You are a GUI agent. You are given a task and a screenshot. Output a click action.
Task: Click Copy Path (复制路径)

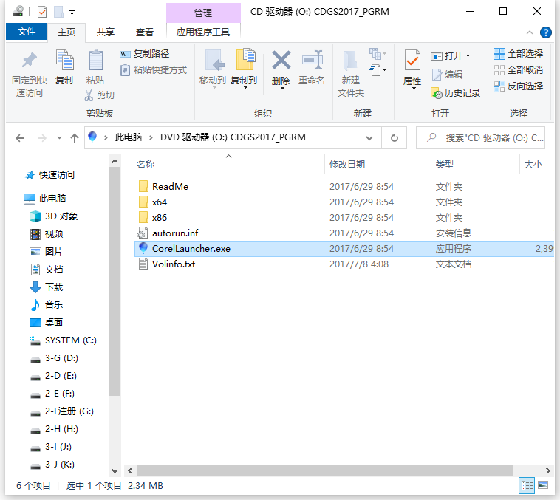144,54
